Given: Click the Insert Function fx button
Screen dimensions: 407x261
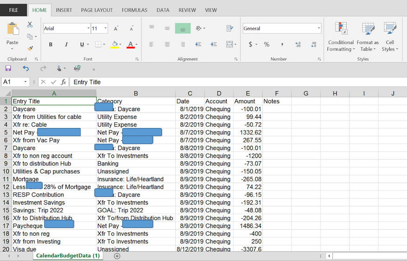Looking at the screenshot, I should (x=63, y=82).
